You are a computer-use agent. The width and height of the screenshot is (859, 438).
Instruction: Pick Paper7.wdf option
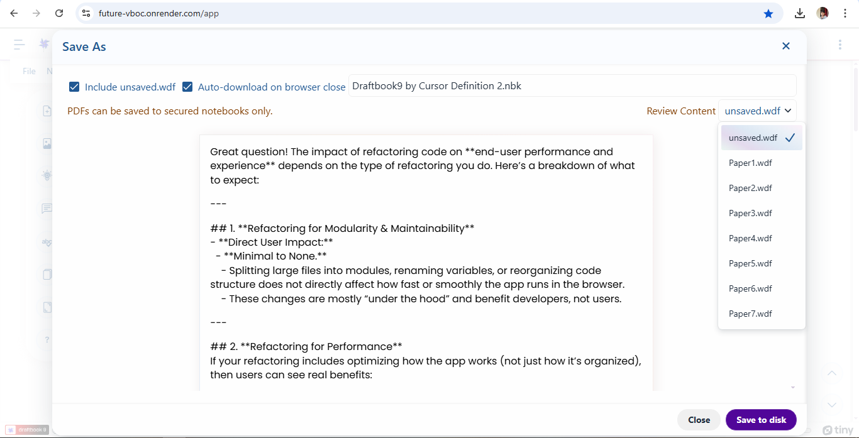pos(750,314)
